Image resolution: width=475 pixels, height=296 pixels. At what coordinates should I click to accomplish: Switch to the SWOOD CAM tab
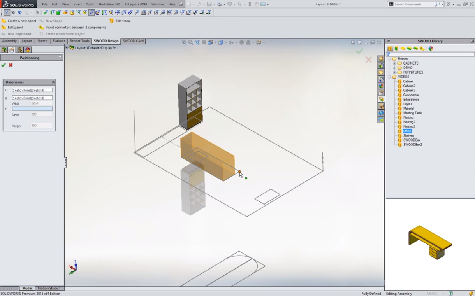tap(133, 41)
